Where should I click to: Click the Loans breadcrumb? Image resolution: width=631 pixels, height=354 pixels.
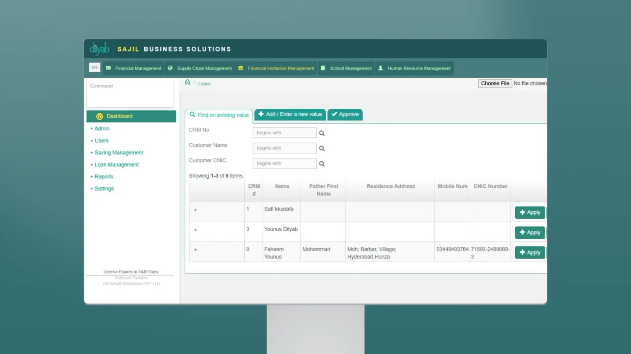pyautogui.click(x=204, y=84)
